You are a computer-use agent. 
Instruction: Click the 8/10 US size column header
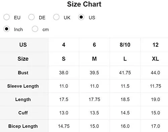(x=125, y=45)
